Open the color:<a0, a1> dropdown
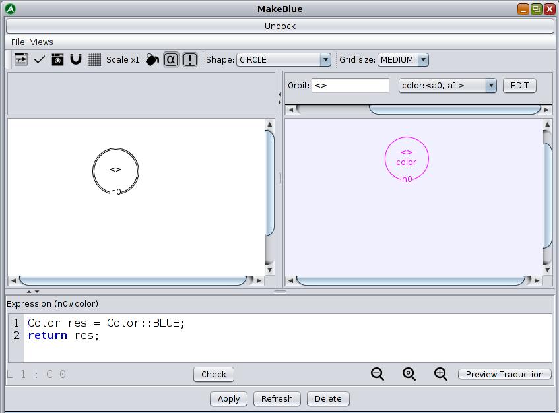The width and height of the screenshot is (559, 413). [x=447, y=86]
